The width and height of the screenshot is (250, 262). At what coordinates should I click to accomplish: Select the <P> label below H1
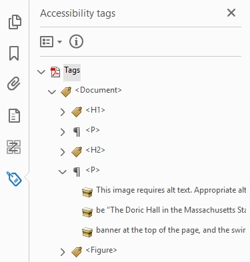(x=93, y=130)
